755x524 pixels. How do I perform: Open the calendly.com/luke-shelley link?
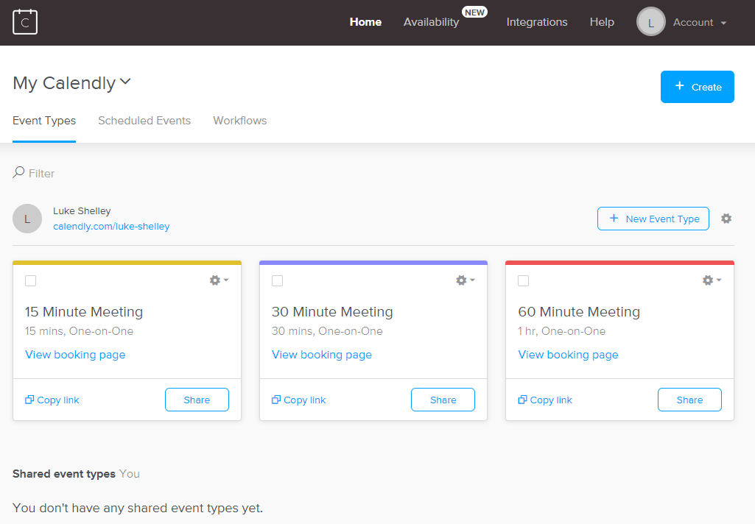coord(111,227)
